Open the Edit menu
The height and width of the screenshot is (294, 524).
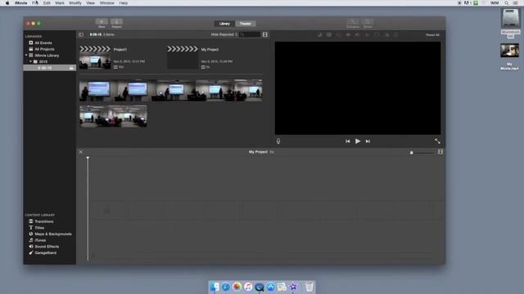47,3
